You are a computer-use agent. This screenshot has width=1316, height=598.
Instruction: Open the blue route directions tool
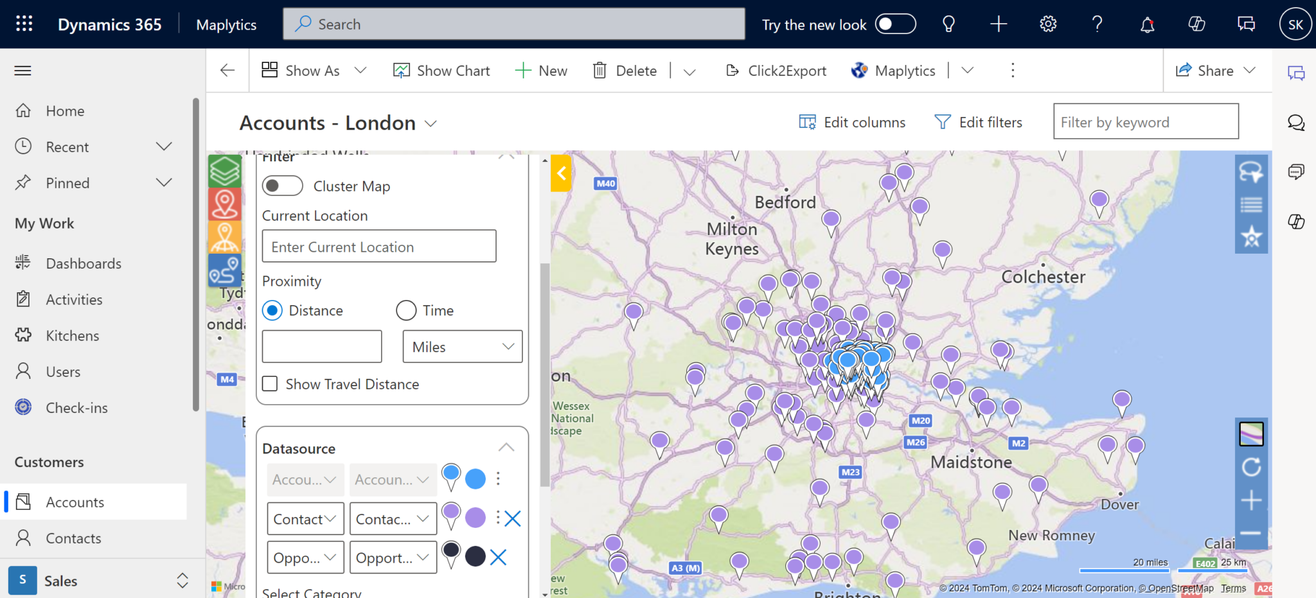224,270
